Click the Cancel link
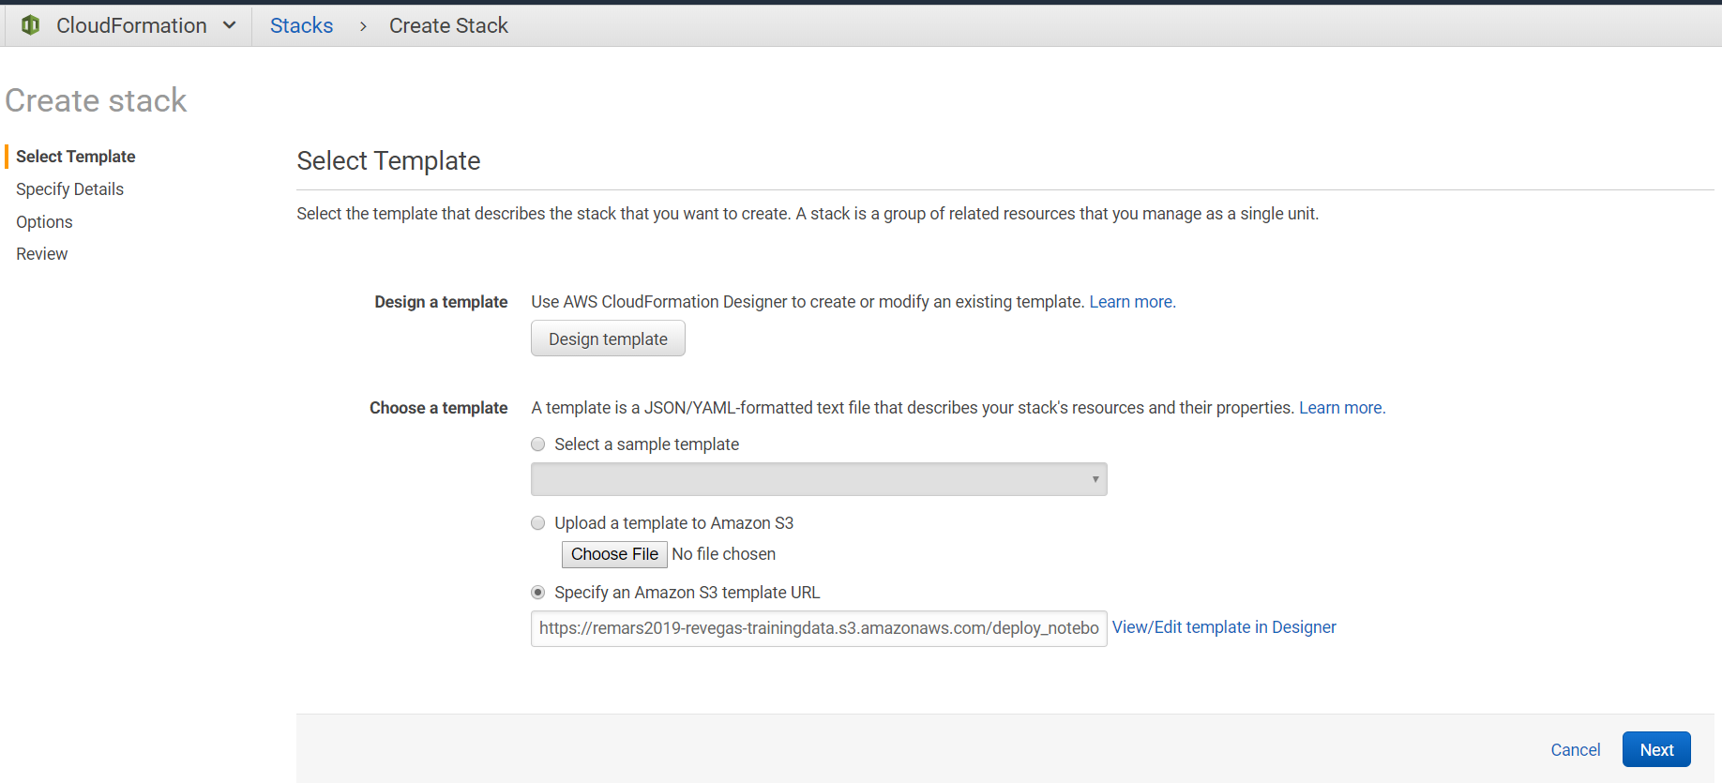Viewport: 1722px width, 783px height. [1576, 749]
